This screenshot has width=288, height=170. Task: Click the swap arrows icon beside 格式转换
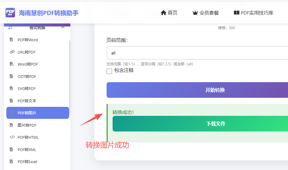point(10,28)
